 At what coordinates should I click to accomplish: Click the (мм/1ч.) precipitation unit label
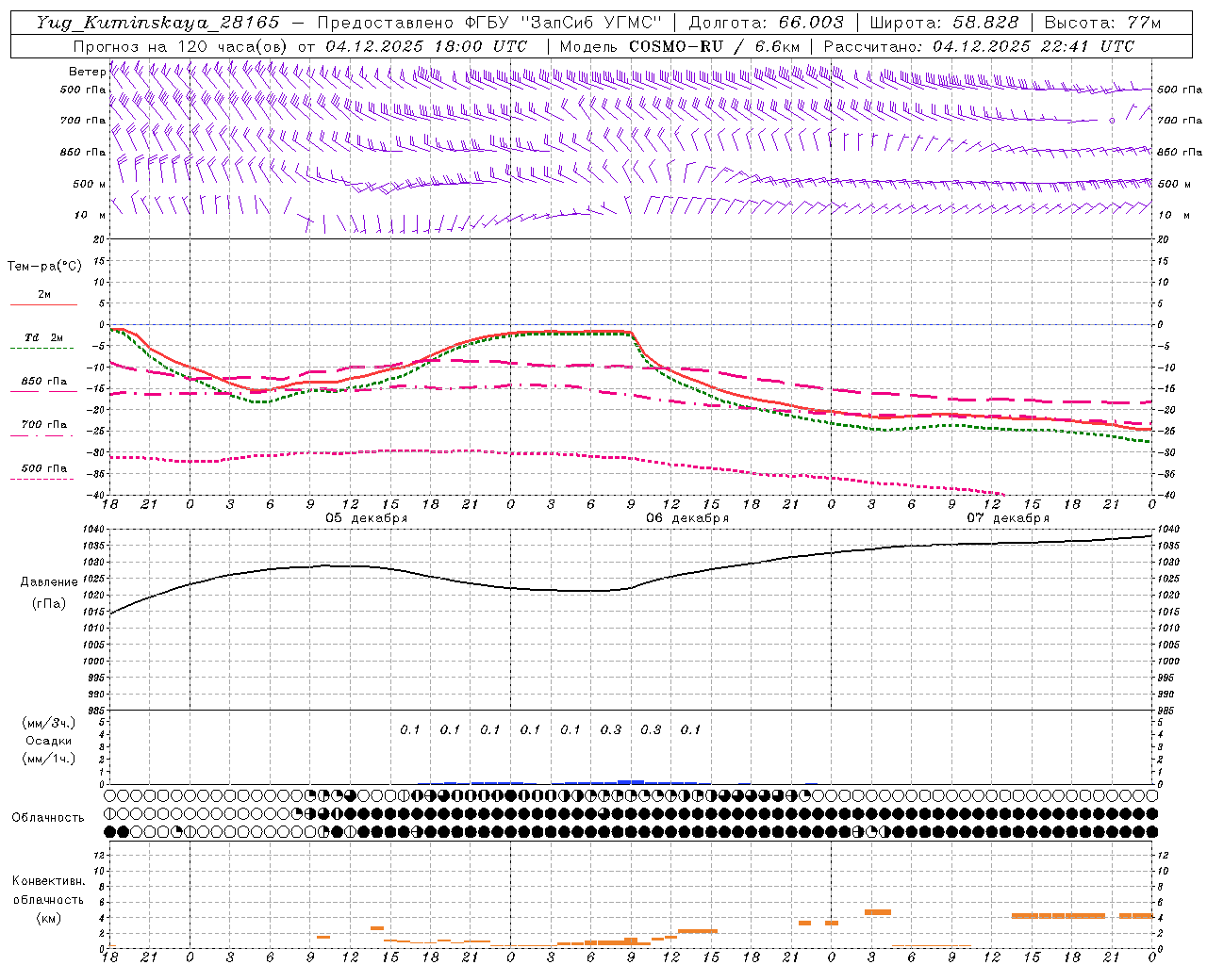(x=49, y=759)
